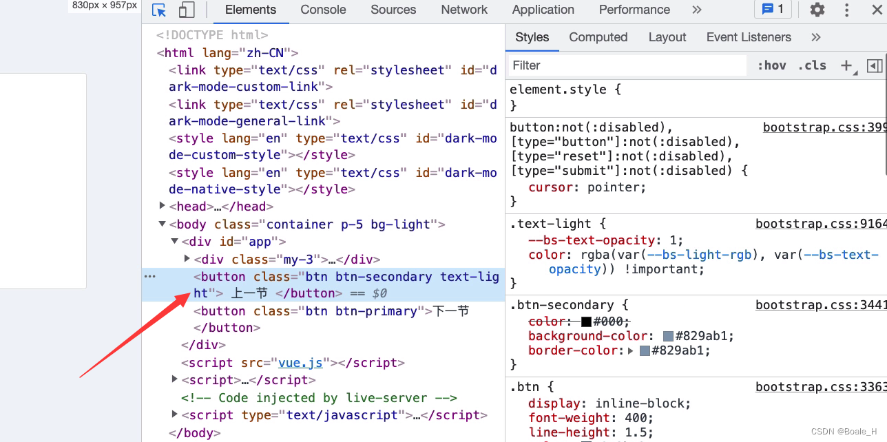Screen dimensions: 887x442
Task: Open the Performance tab
Action: click(634, 10)
